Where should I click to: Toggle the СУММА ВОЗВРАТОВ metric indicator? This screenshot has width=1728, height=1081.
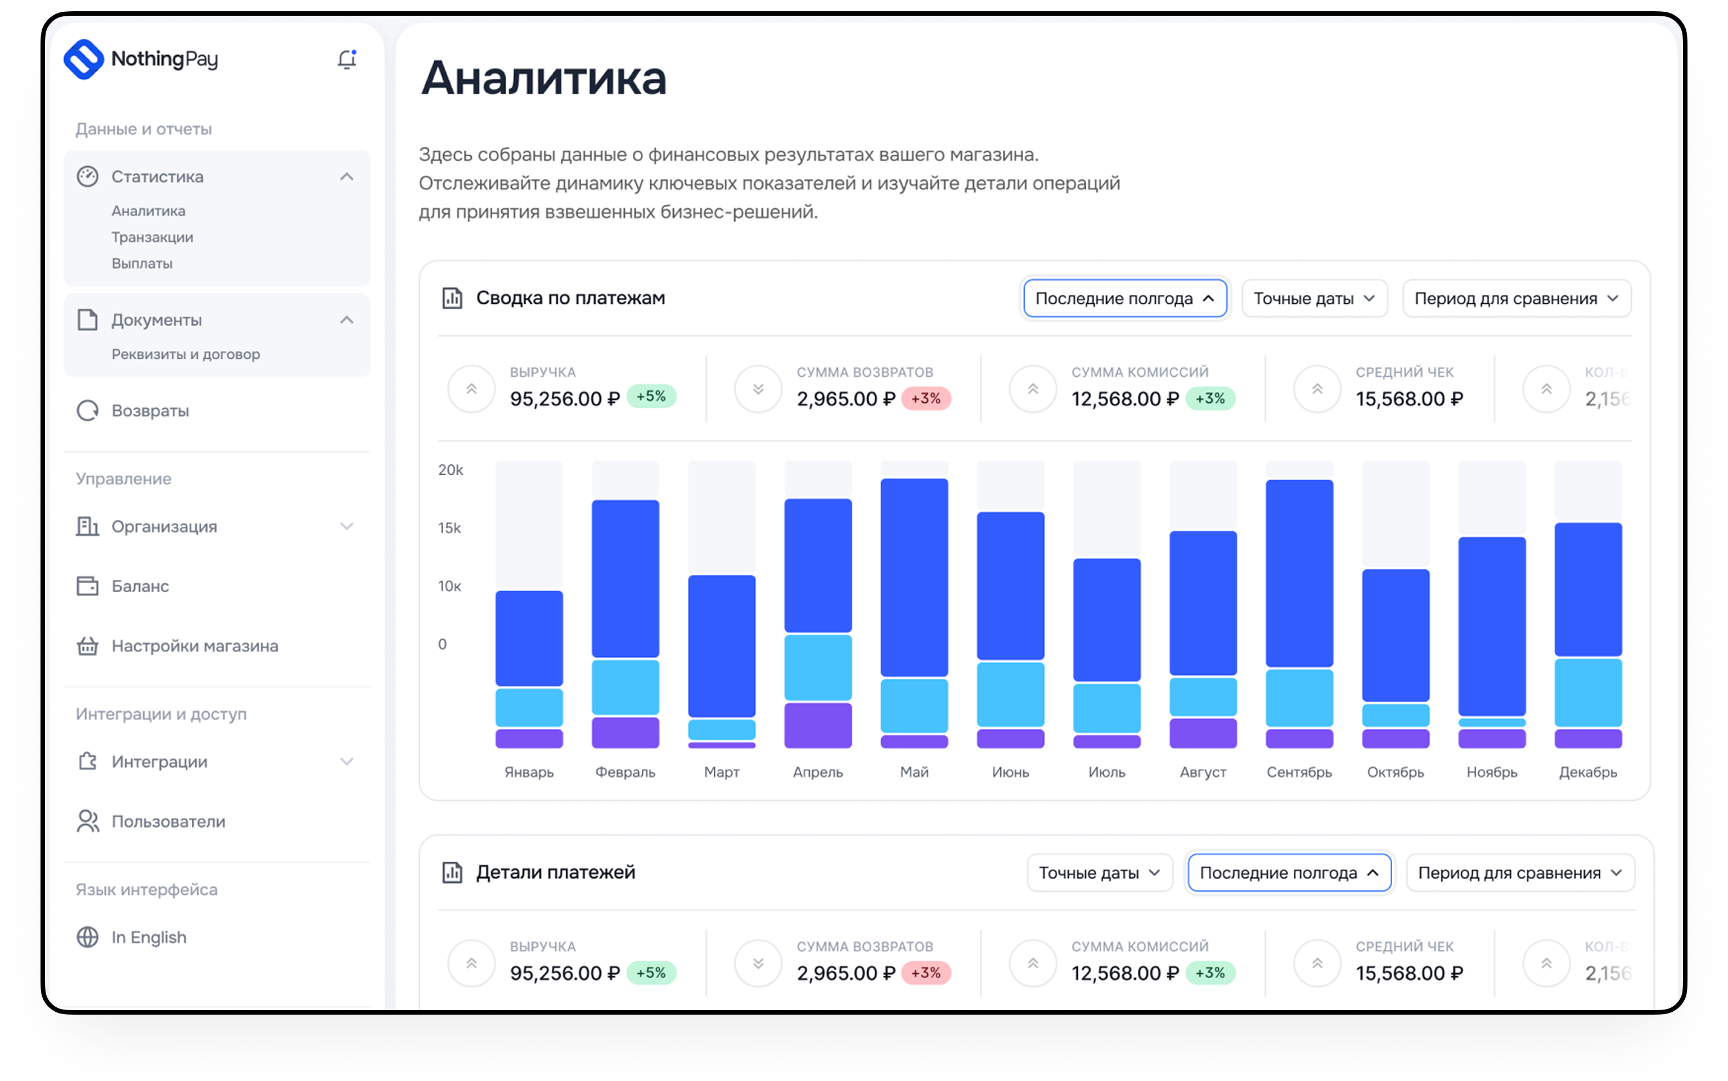tap(758, 389)
